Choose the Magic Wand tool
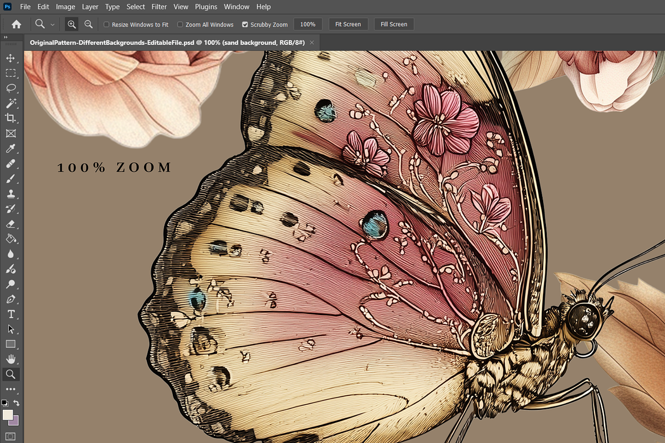The height and width of the screenshot is (443, 665). click(10, 103)
